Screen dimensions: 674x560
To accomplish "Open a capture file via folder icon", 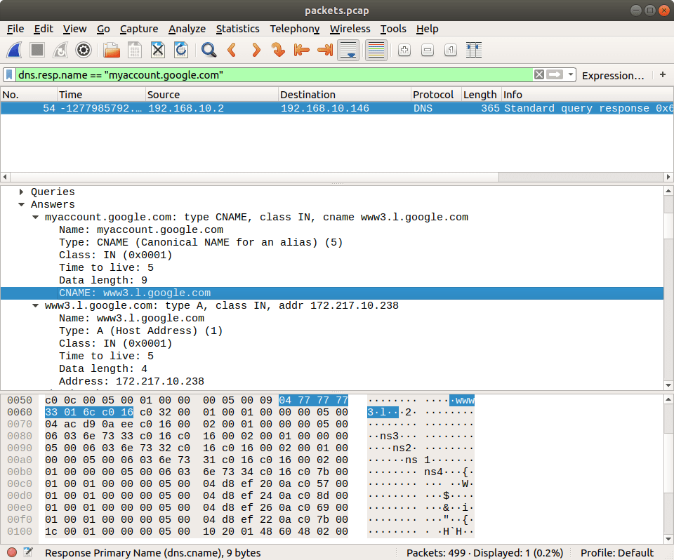I will (x=112, y=50).
